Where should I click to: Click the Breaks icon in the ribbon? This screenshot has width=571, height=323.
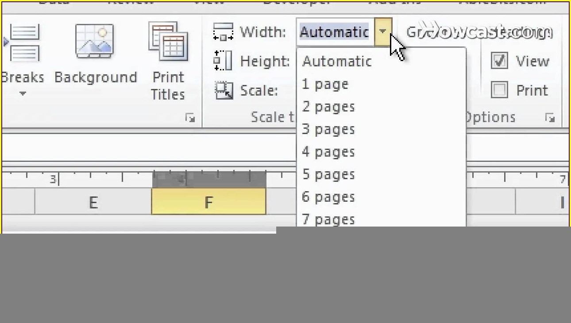[x=23, y=43]
